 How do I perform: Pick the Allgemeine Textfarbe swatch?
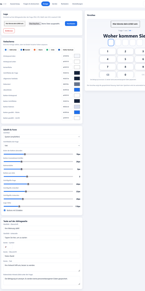click(x=77, y=79)
